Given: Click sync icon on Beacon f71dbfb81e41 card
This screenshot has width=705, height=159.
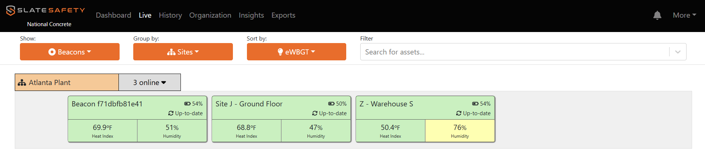Looking at the screenshot, I should point(171,113).
